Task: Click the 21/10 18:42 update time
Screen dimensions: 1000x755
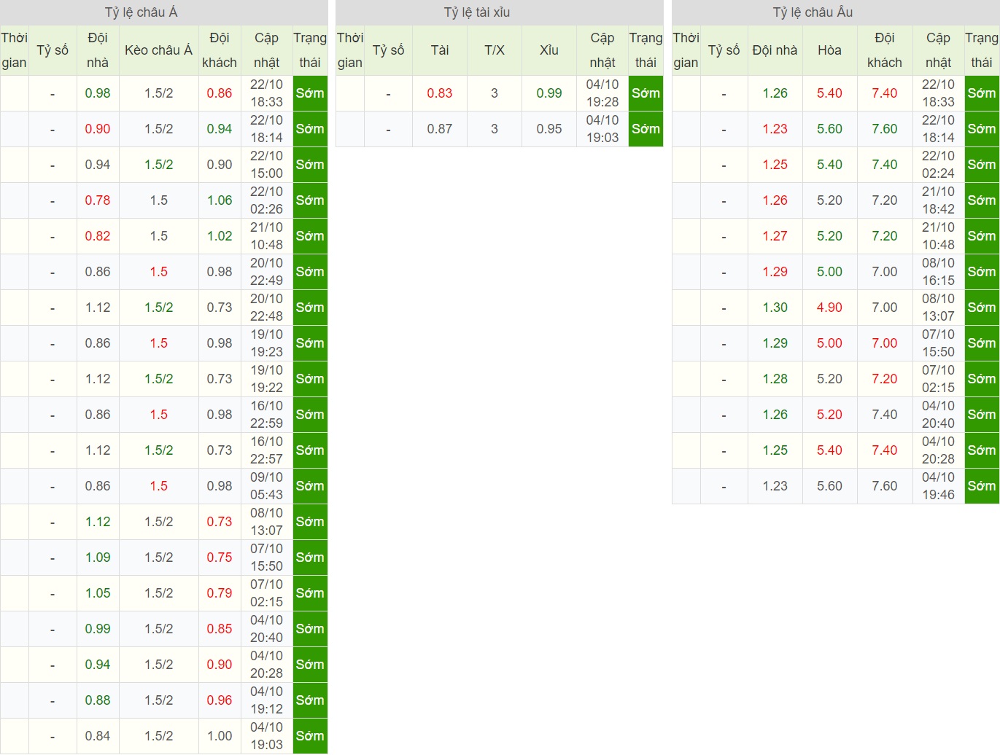Action: point(938,200)
